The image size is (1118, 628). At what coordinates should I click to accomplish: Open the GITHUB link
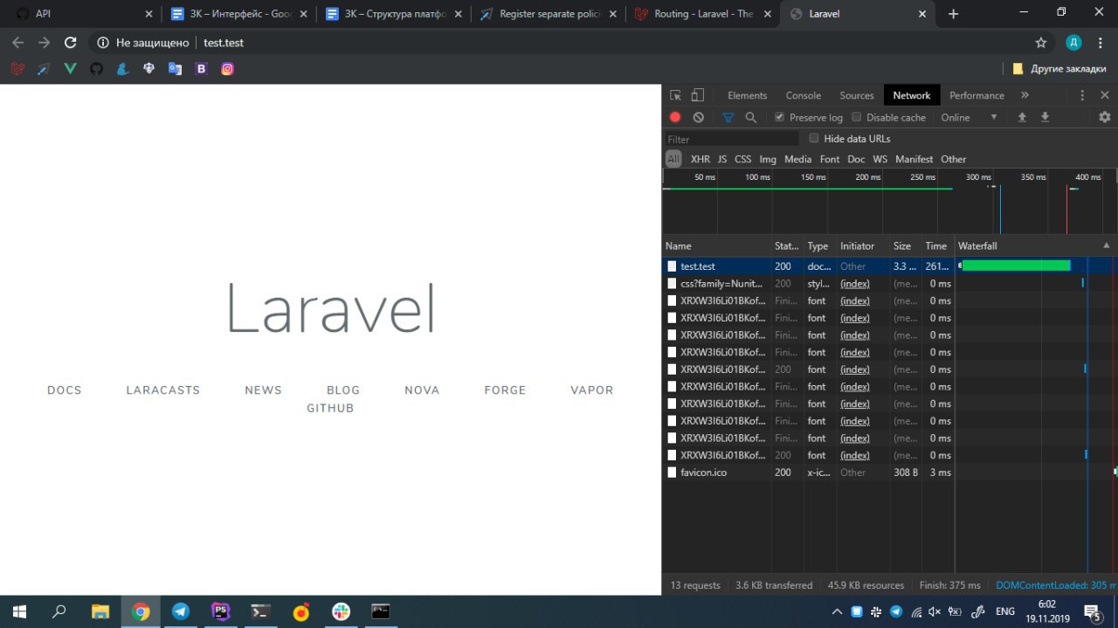330,408
